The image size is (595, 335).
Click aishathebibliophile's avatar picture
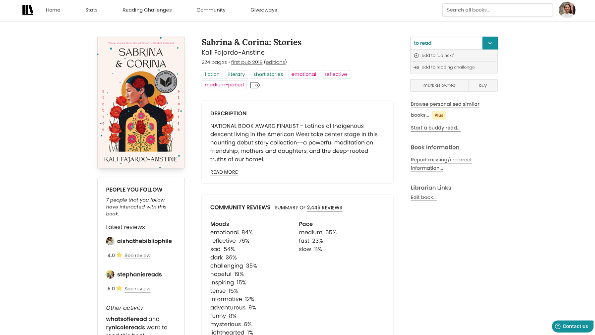tap(110, 241)
